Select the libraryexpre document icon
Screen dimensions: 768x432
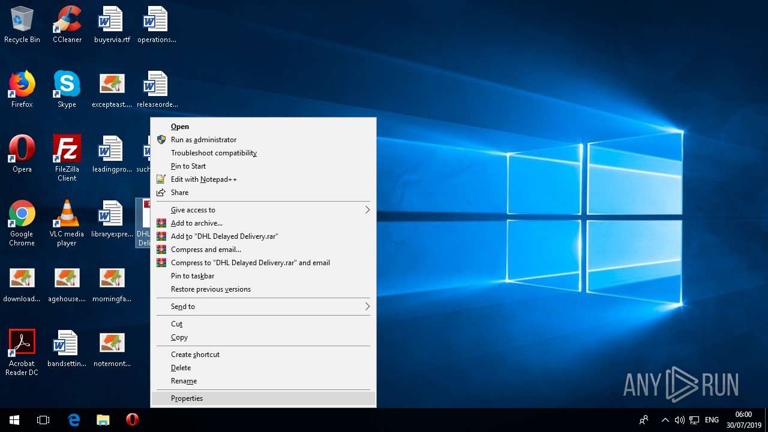point(112,219)
